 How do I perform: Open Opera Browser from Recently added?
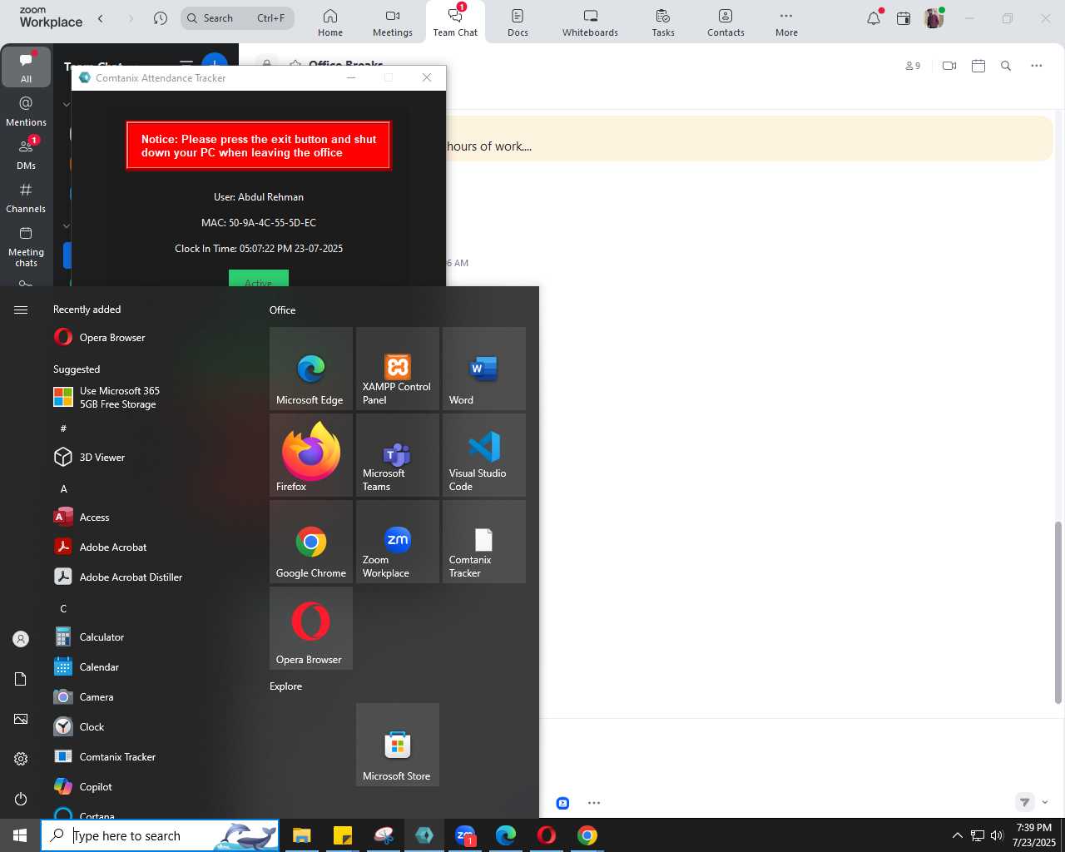point(150,338)
